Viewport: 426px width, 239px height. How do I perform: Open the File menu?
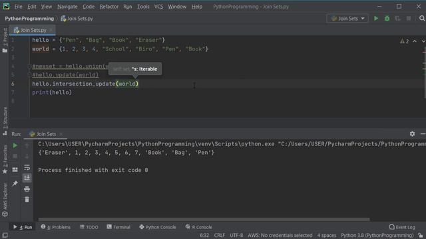pos(18,7)
